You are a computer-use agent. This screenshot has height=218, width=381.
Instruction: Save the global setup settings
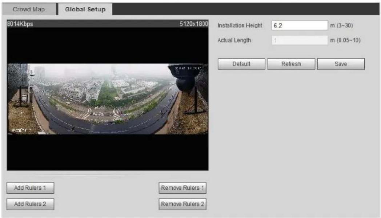(341, 64)
